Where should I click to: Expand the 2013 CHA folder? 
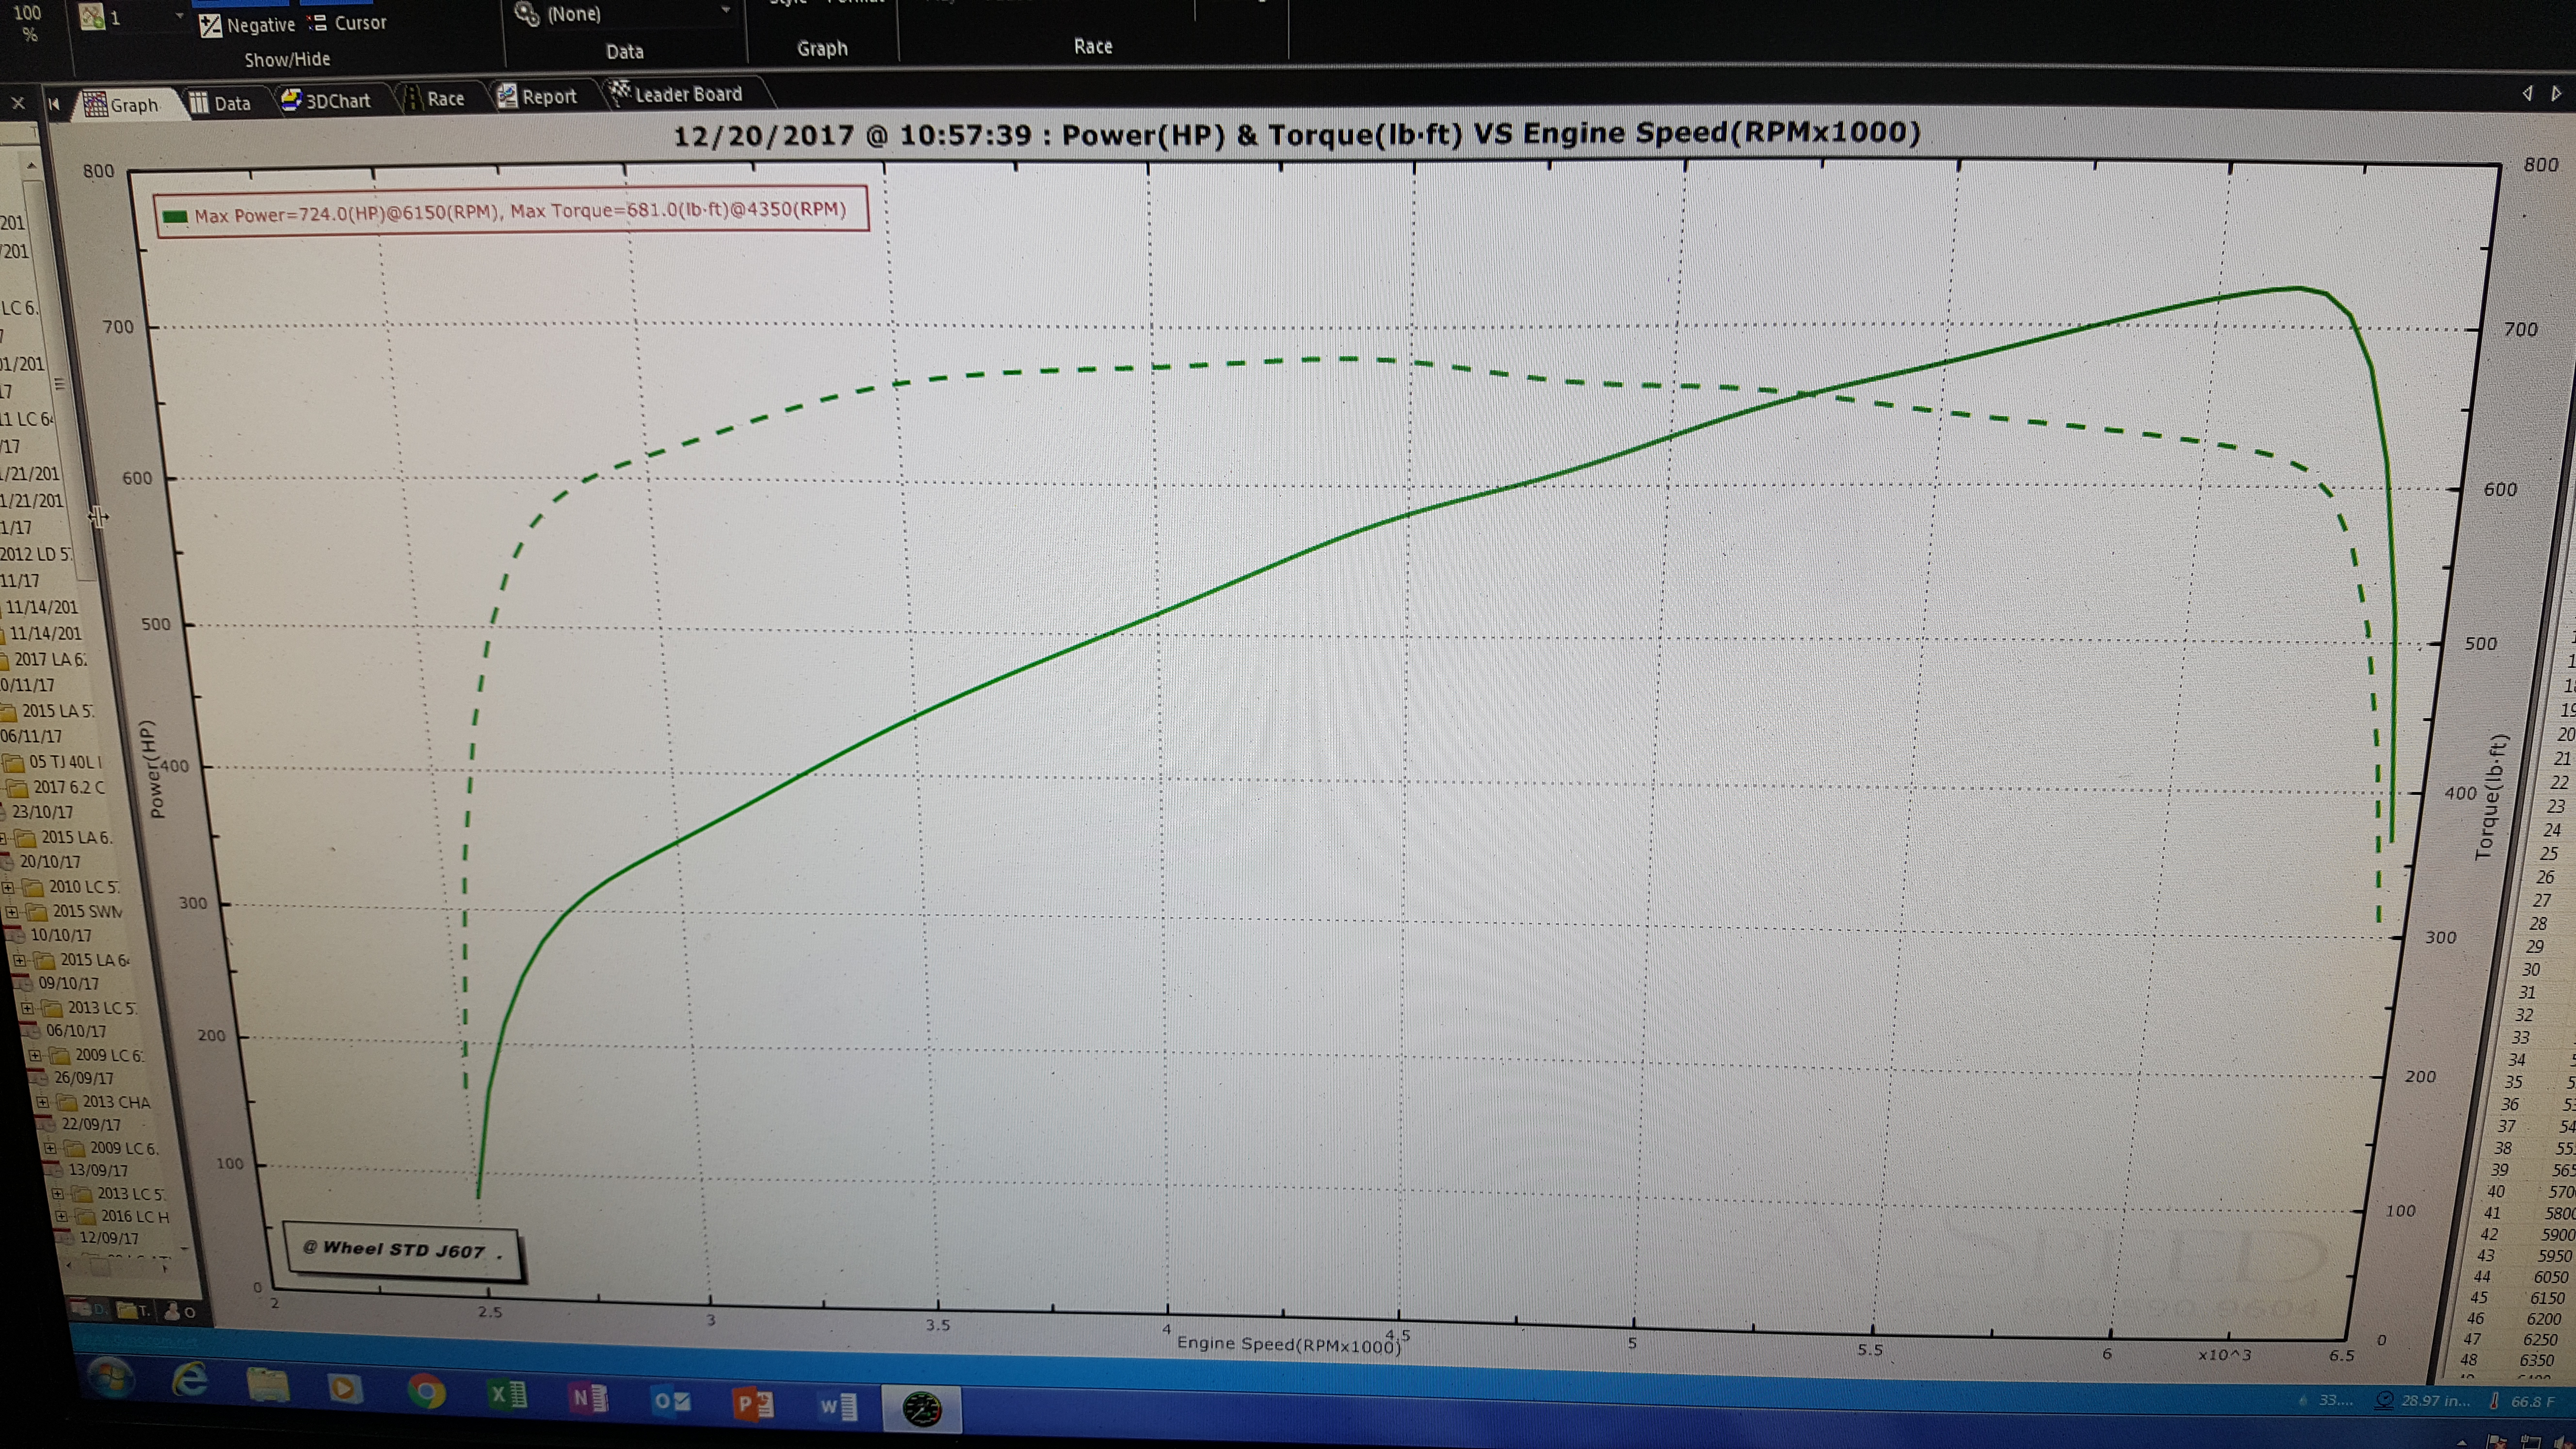pyautogui.click(x=42, y=1102)
